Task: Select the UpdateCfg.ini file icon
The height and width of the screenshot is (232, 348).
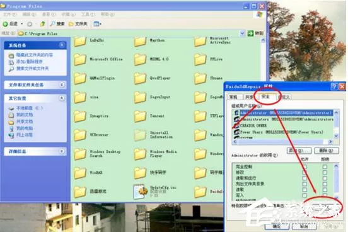Action: [140, 192]
